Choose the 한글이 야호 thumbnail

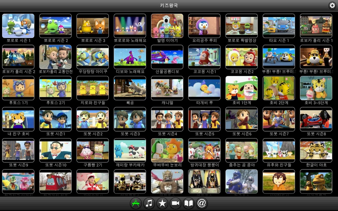(316, 150)
